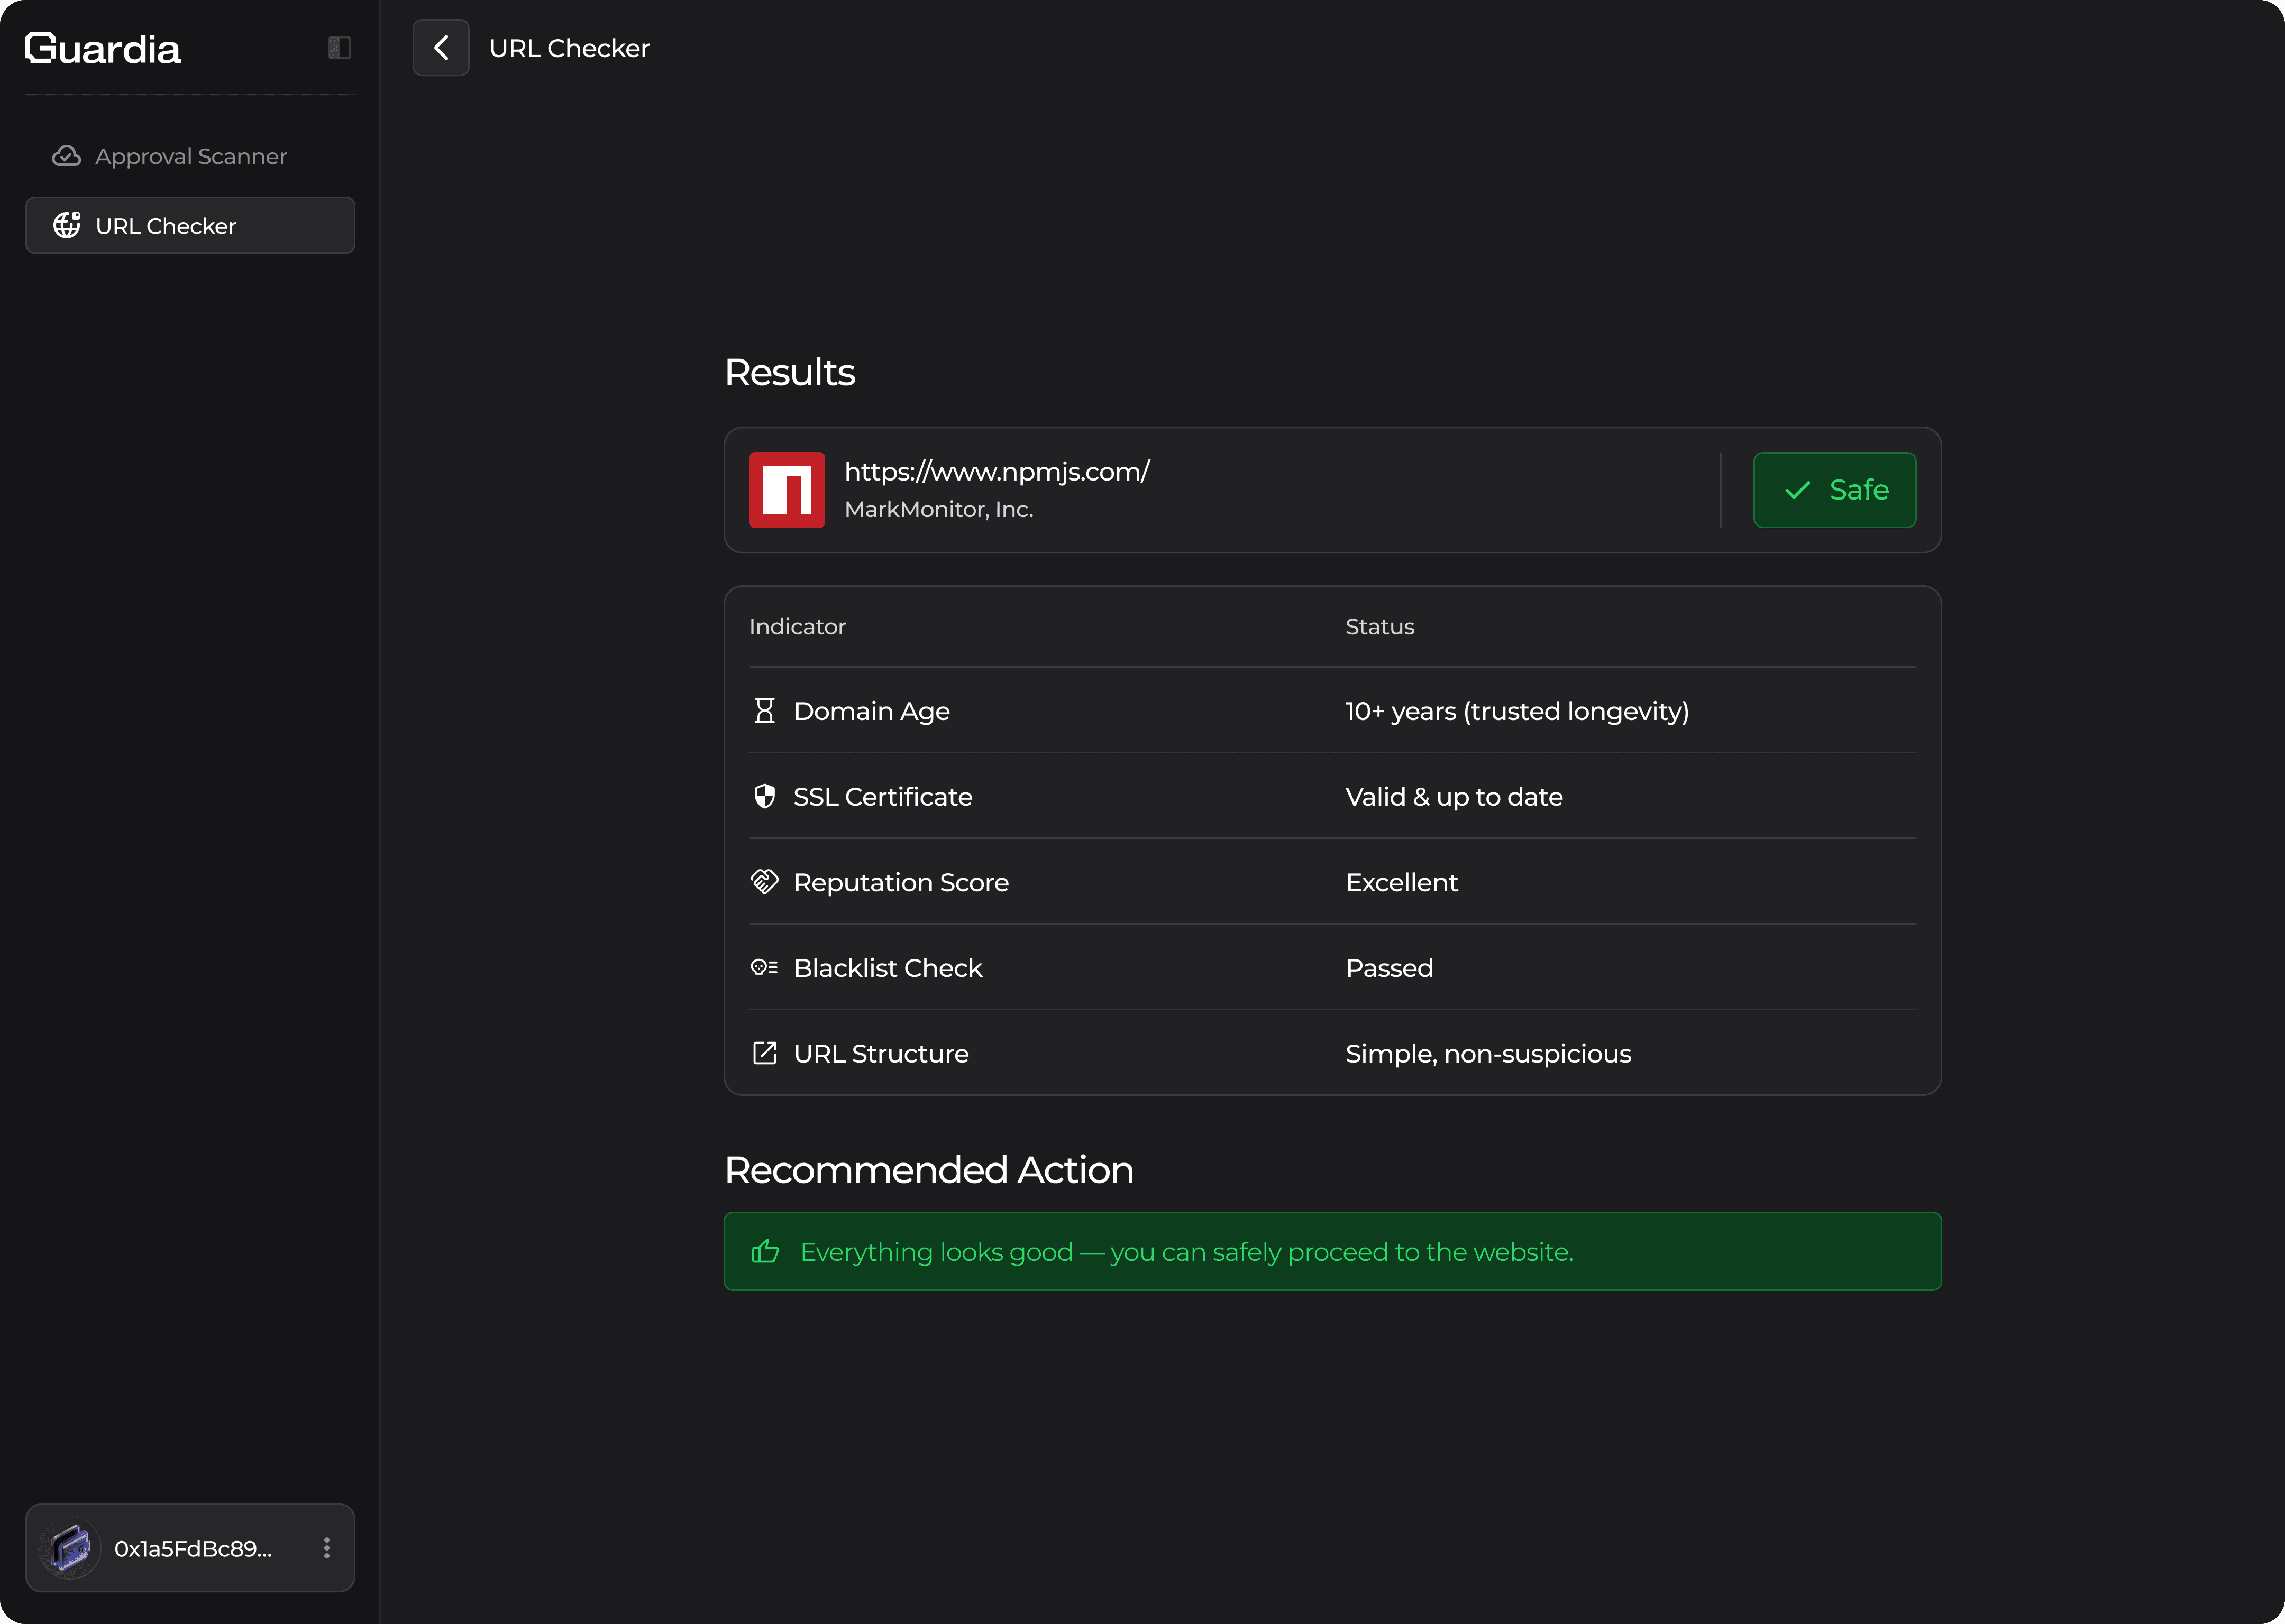Click the wallet avatar icon
Image resolution: width=2285 pixels, height=1624 pixels.
(x=70, y=1548)
